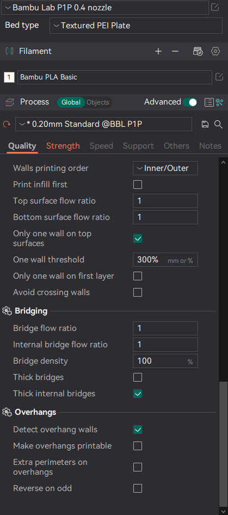Open filament settings gear icon
Viewport: 228px width, 515px height.
click(x=215, y=51)
